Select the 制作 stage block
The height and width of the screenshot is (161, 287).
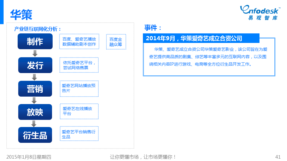pyautogui.click(x=35, y=41)
